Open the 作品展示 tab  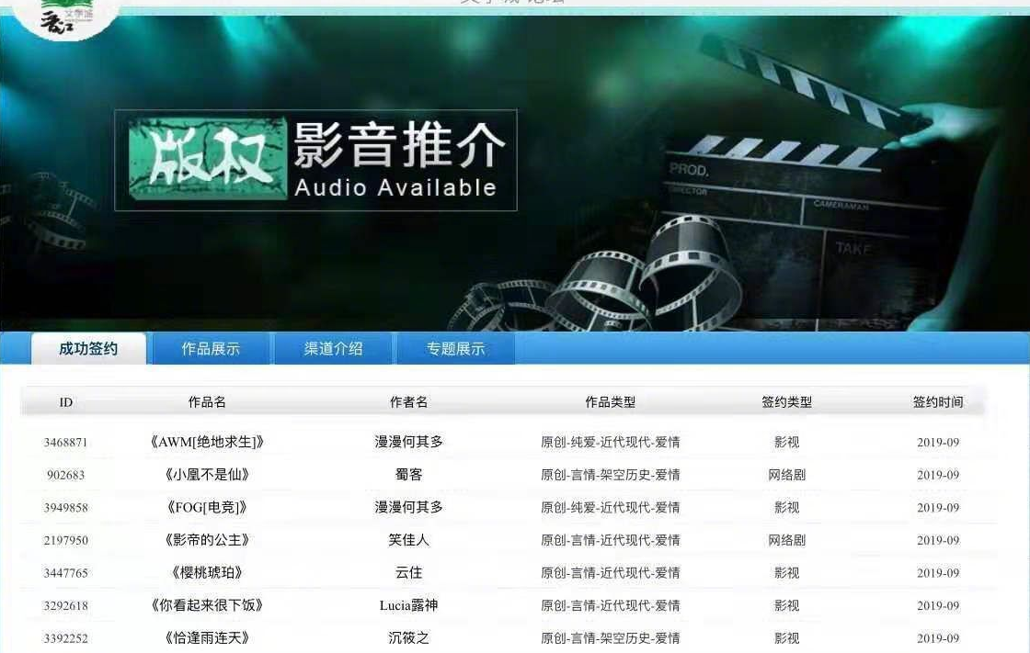(211, 349)
